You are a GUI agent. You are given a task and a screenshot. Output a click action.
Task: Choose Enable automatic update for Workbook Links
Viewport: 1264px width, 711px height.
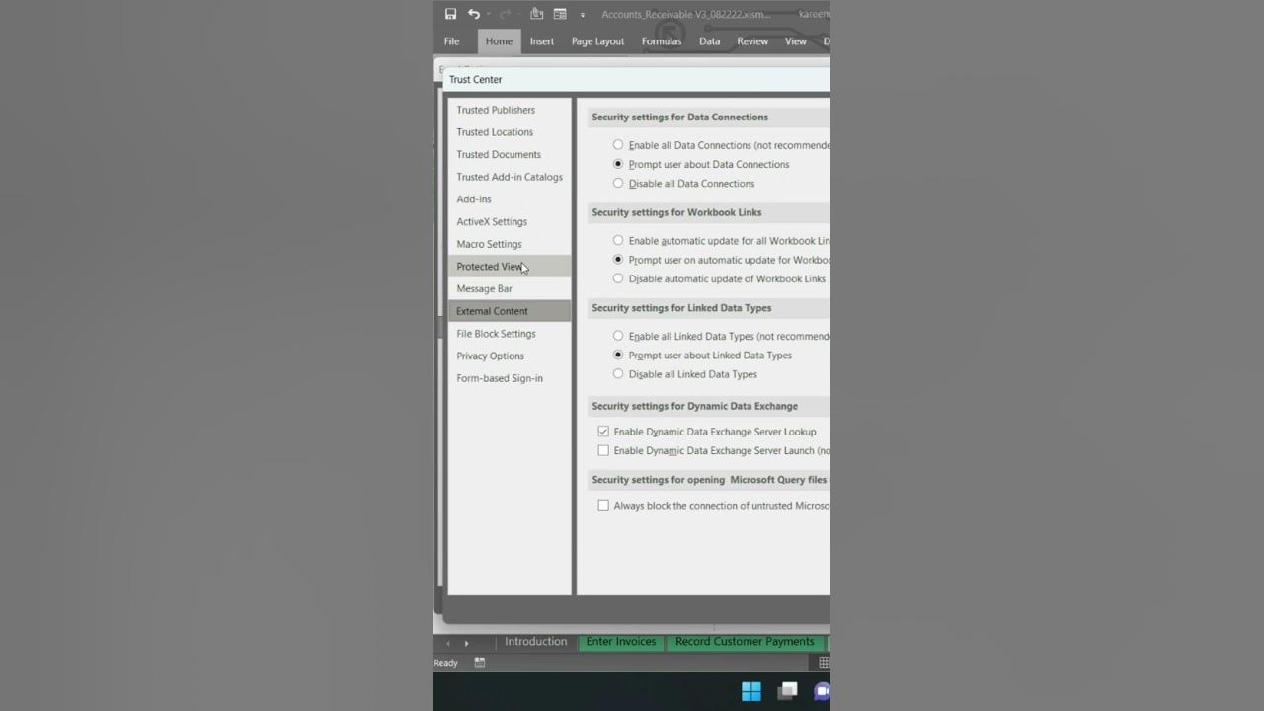(618, 240)
